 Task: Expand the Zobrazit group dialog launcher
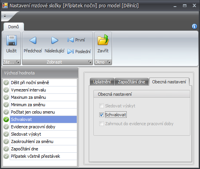click(x=90, y=62)
